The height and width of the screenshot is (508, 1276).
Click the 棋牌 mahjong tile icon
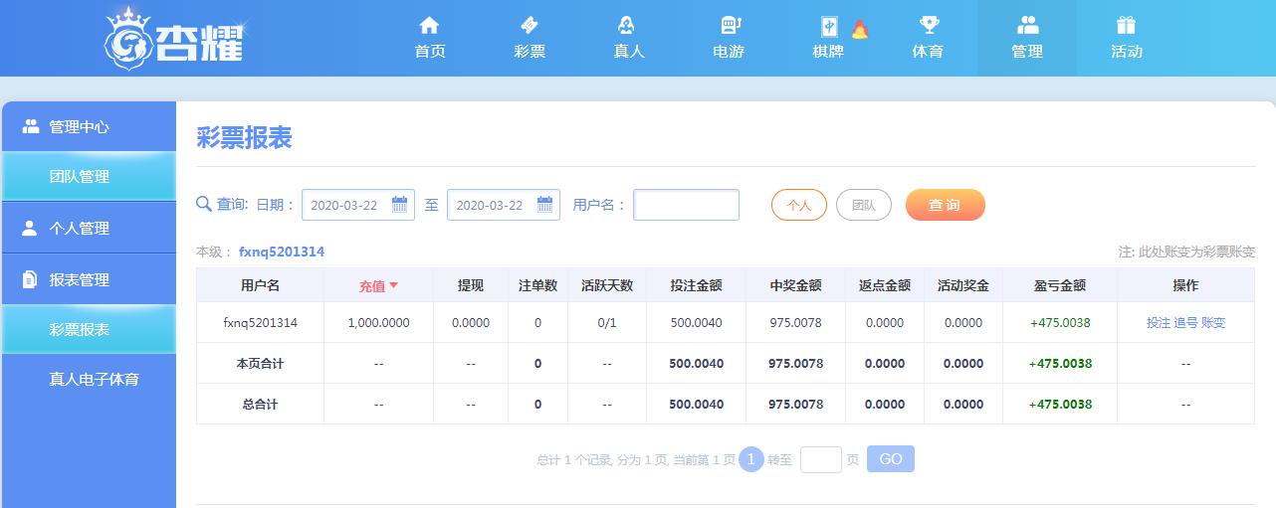pyautogui.click(x=828, y=27)
